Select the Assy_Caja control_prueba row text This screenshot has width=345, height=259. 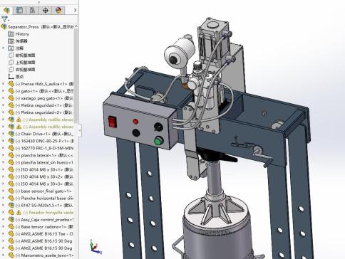(44, 220)
